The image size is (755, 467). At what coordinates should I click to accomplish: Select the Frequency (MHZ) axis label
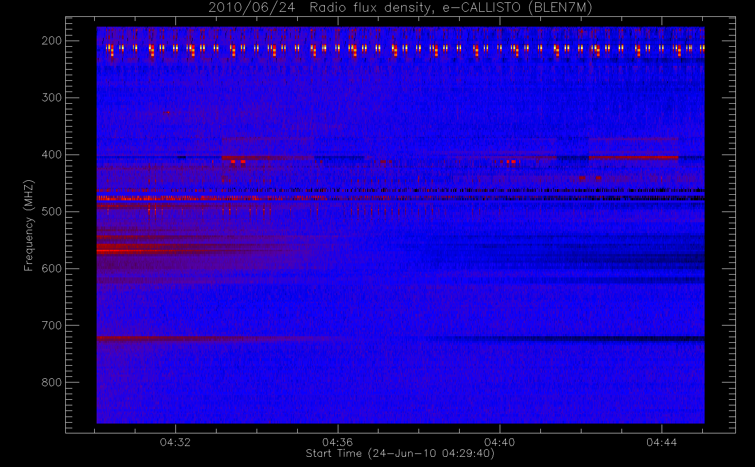pos(29,226)
